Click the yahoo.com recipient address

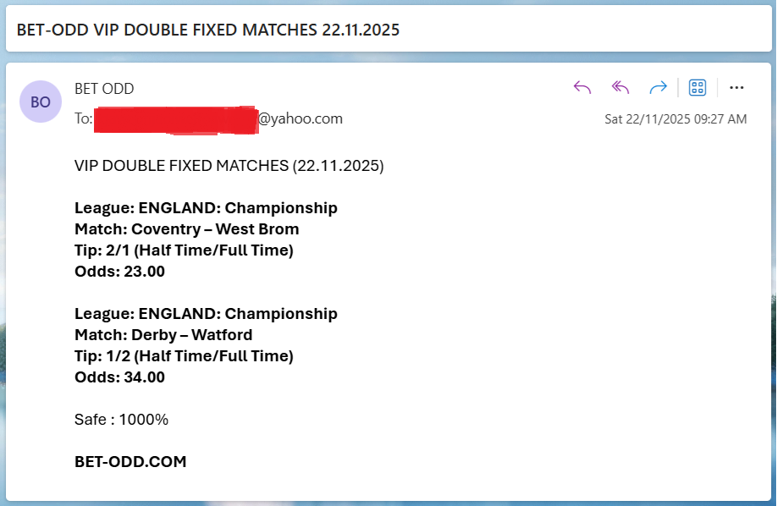pos(300,118)
